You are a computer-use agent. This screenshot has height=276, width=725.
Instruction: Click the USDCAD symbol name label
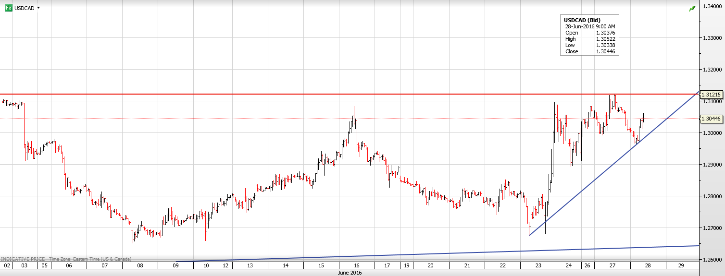[x=25, y=8]
